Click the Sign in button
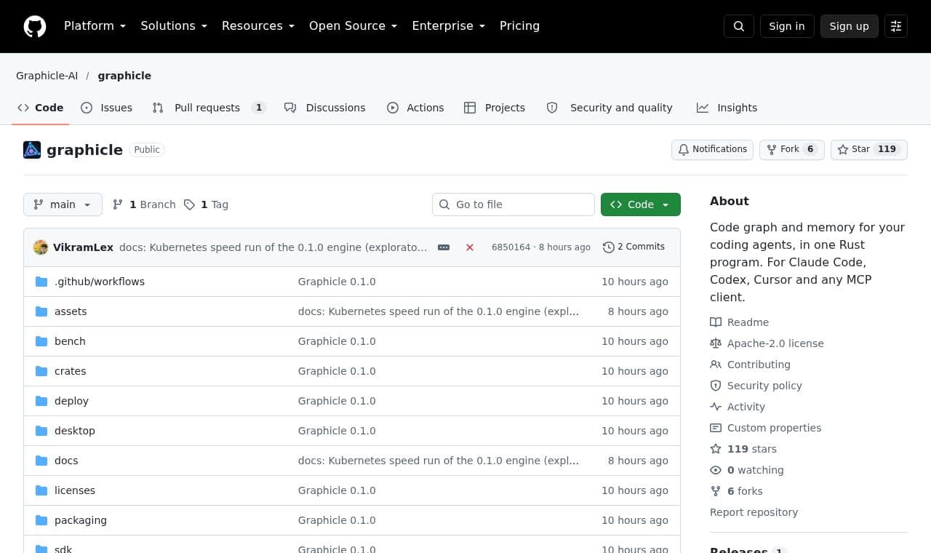This screenshot has width=931, height=553. (x=787, y=26)
